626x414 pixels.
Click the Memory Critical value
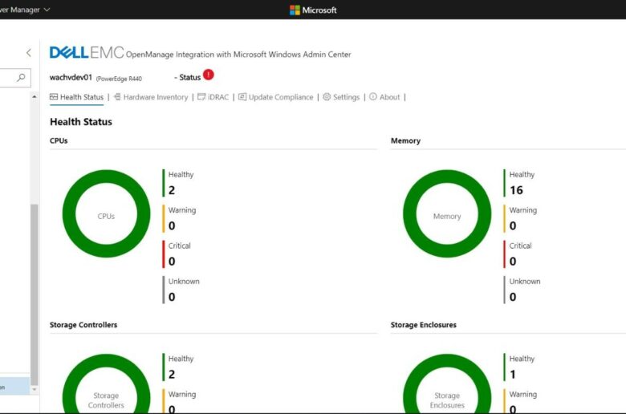pos(513,261)
